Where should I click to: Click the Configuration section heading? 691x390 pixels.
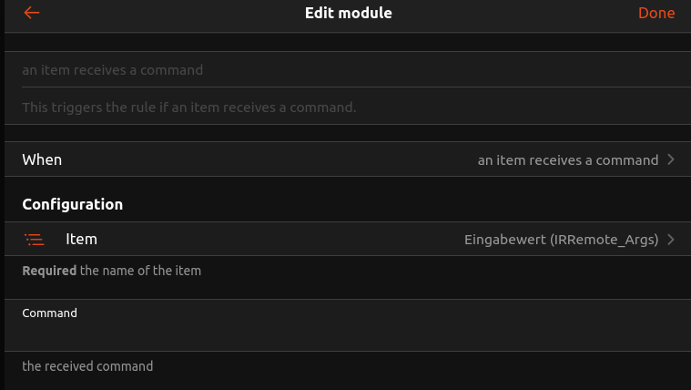[72, 205]
